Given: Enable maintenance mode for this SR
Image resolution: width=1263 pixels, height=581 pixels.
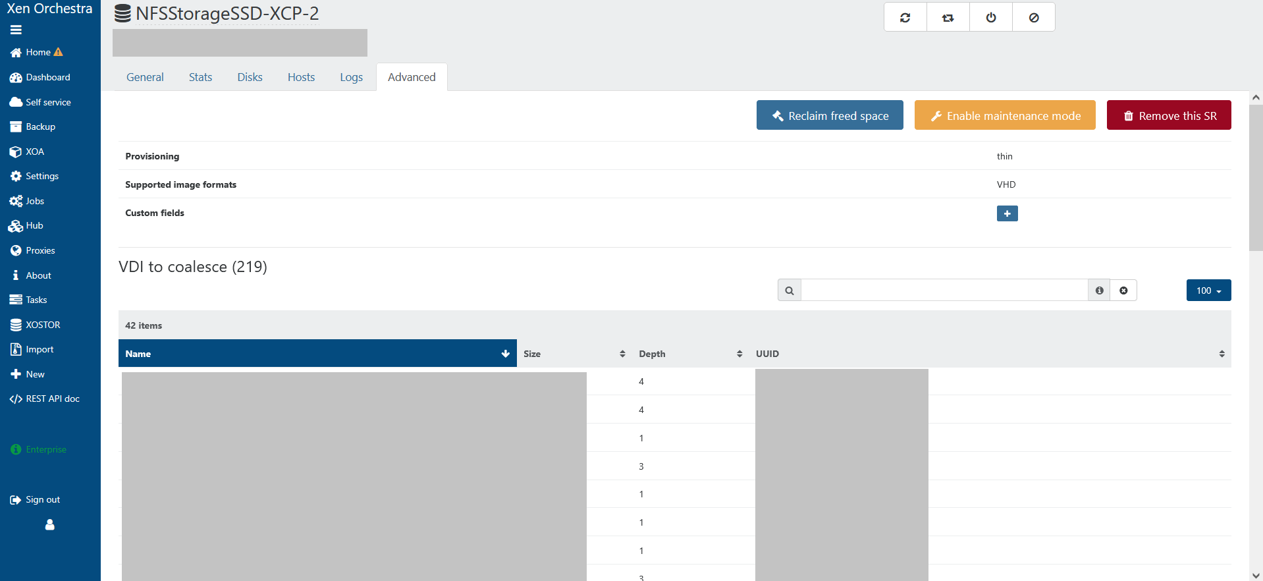Looking at the screenshot, I should pyautogui.click(x=1004, y=115).
